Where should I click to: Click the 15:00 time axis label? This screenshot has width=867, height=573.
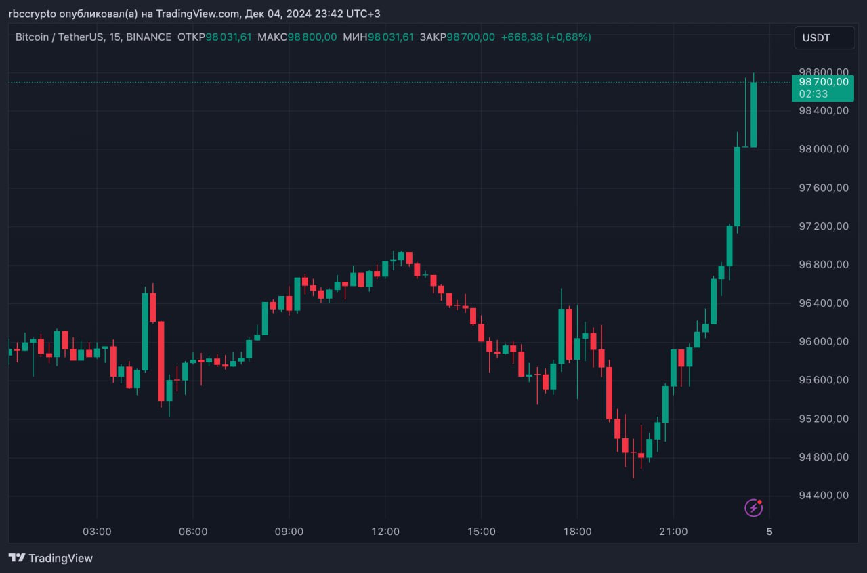point(481,532)
